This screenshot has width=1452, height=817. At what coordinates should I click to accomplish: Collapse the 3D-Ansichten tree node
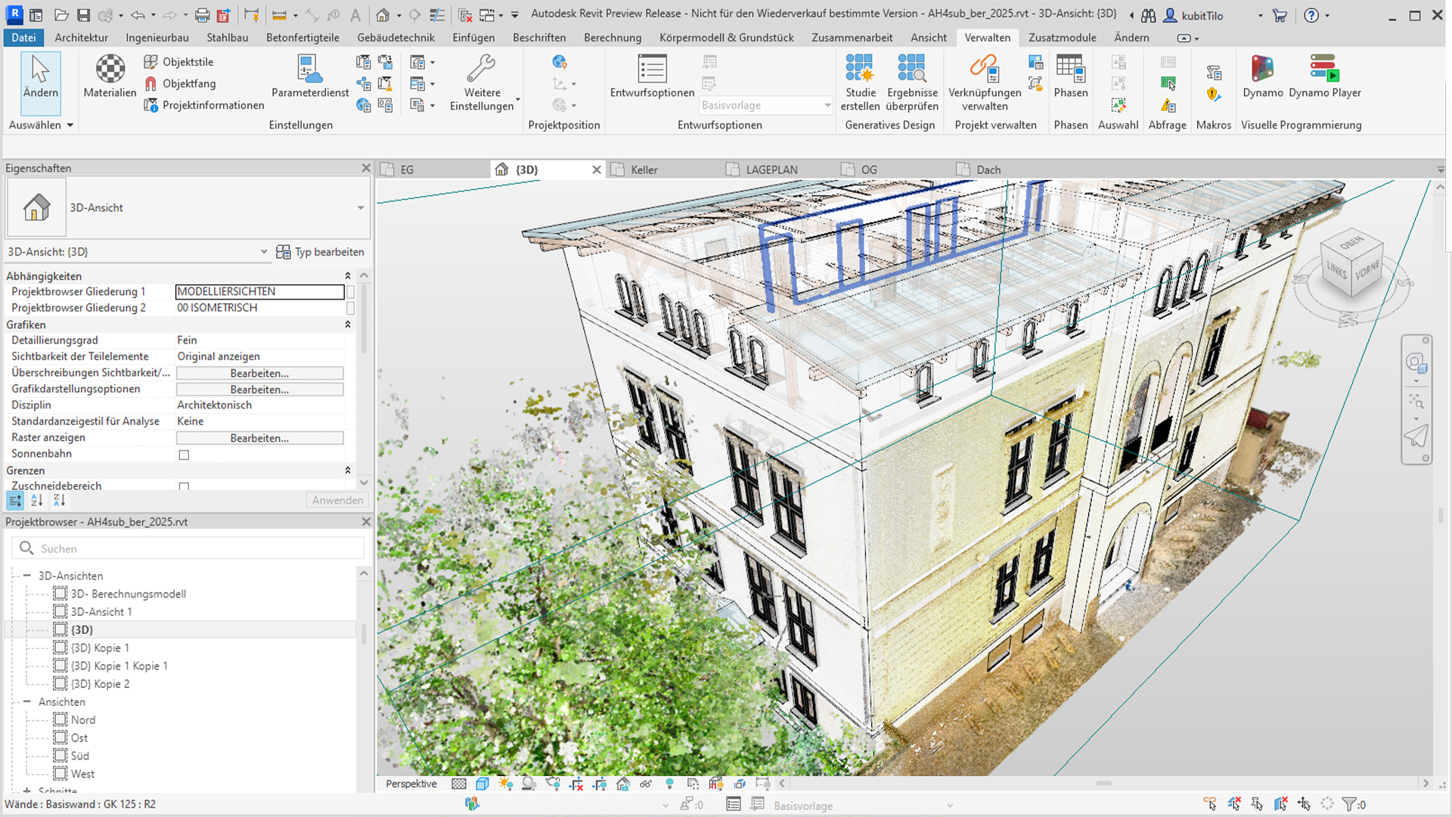pyautogui.click(x=26, y=576)
